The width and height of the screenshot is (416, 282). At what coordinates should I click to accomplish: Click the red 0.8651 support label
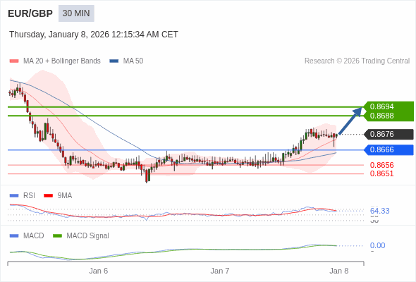pyautogui.click(x=381, y=173)
